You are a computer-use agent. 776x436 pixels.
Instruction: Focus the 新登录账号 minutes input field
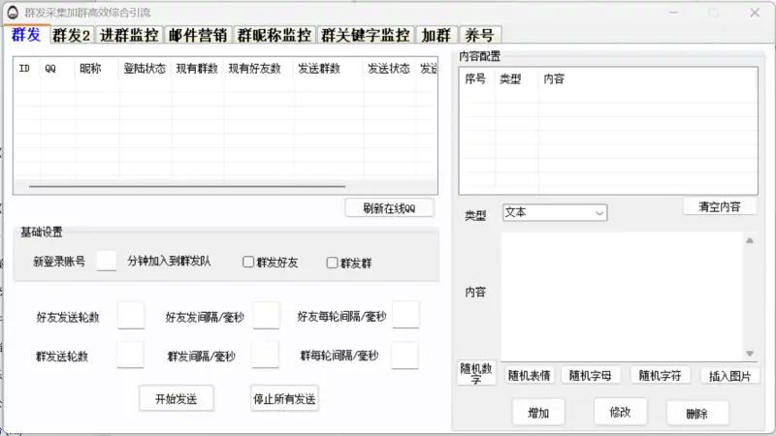[x=107, y=261]
